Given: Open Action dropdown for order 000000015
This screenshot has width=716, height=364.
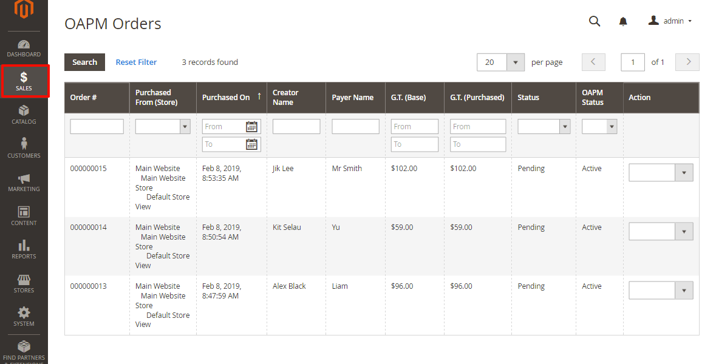Looking at the screenshot, I should [x=661, y=173].
